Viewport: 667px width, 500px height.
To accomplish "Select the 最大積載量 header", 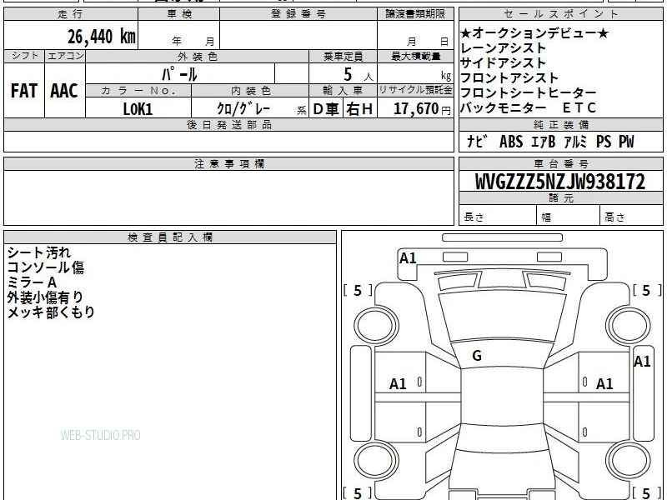I will point(415,56).
